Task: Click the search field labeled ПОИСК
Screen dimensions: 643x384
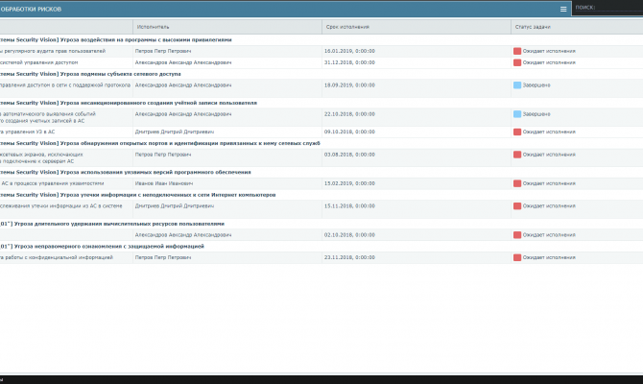Action: point(607,8)
